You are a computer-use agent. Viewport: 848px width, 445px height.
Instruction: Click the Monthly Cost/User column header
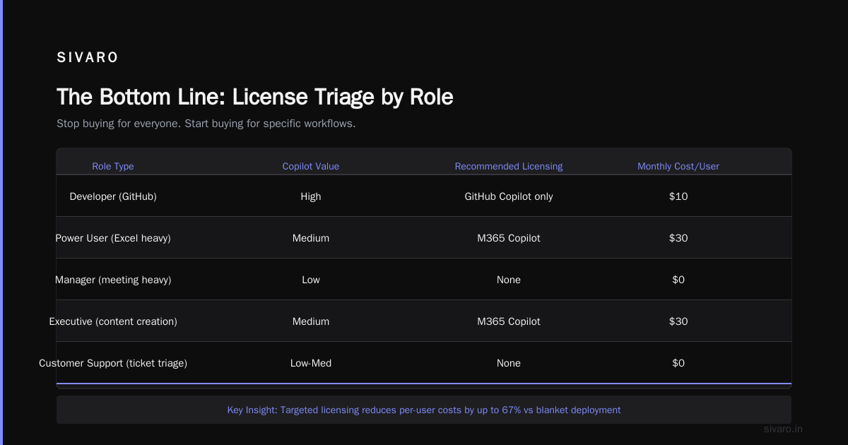point(678,167)
